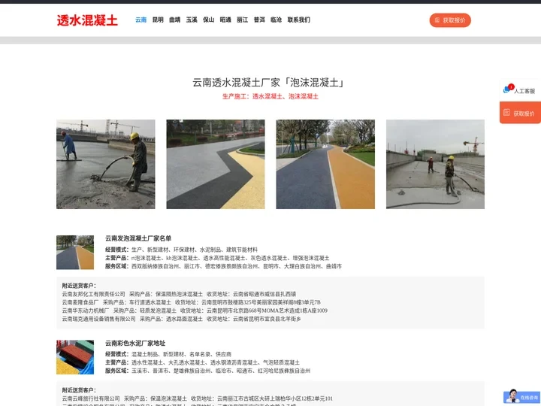Open the 昆明 nav item

(158, 20)
